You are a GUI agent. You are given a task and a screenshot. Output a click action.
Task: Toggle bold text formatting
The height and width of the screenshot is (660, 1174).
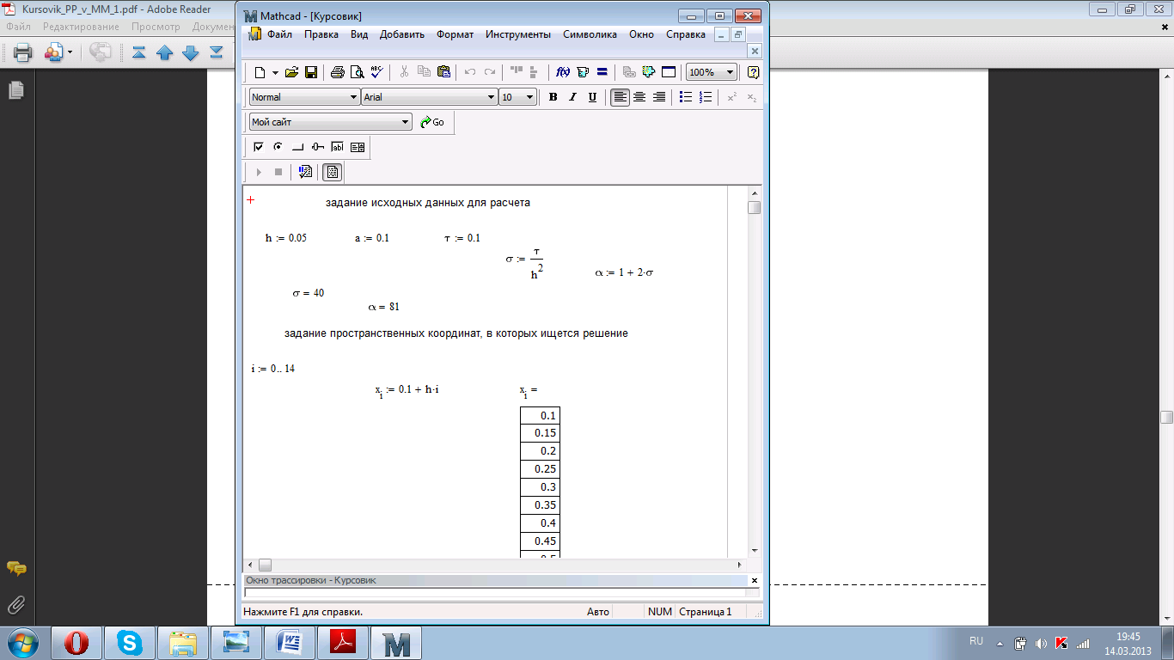coord(553,97)
